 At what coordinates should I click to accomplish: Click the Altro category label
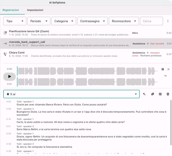pos(135,33)
